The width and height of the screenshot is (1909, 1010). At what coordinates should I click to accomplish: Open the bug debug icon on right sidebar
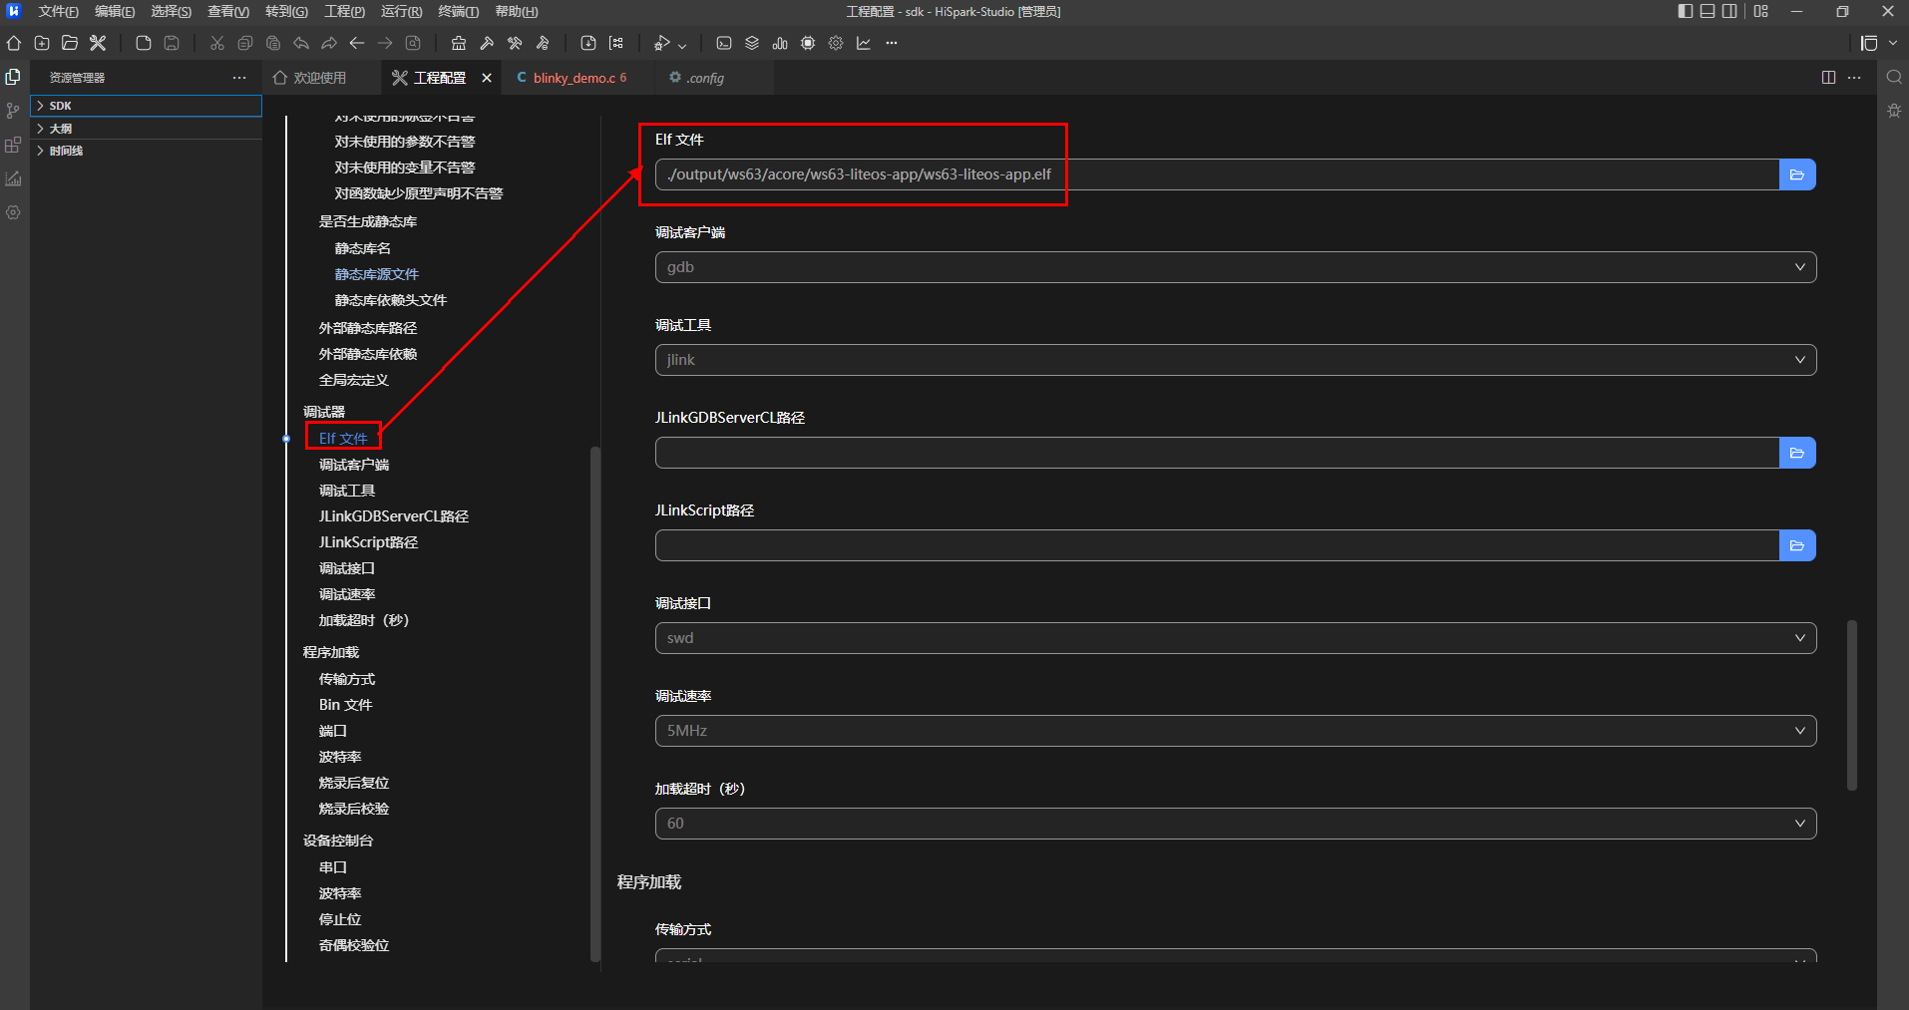coord(1893,111)
